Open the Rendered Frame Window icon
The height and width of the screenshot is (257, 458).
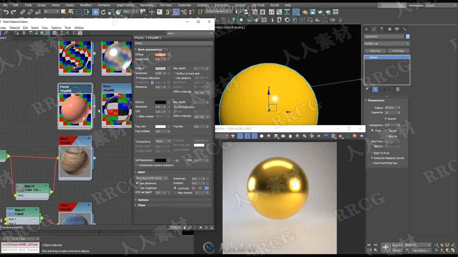point(313,12)
